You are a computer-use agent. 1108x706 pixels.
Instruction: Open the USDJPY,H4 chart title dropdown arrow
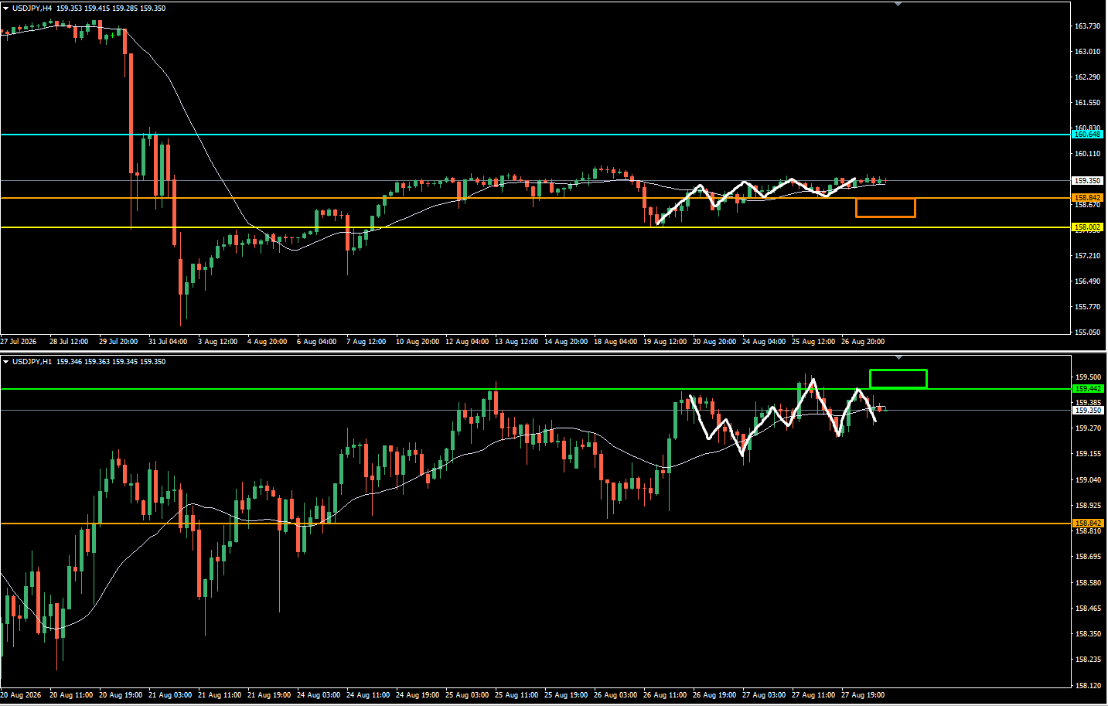click(x=6, y=9)
